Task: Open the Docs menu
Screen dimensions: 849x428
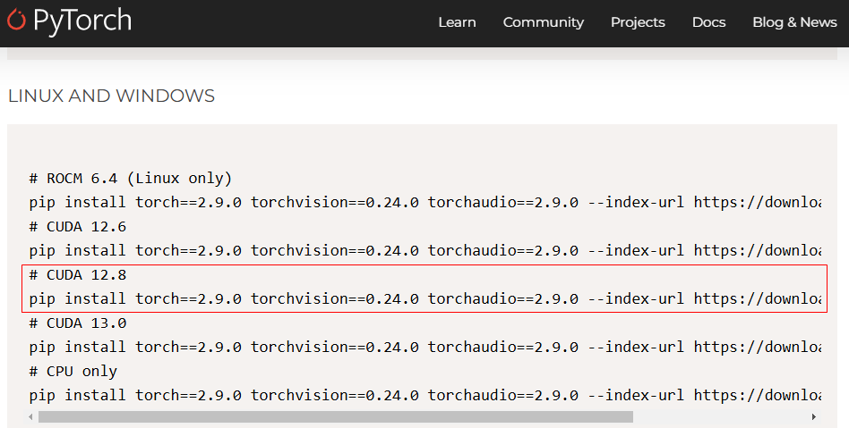Action: pyautogui.click(x=708, y=22)
